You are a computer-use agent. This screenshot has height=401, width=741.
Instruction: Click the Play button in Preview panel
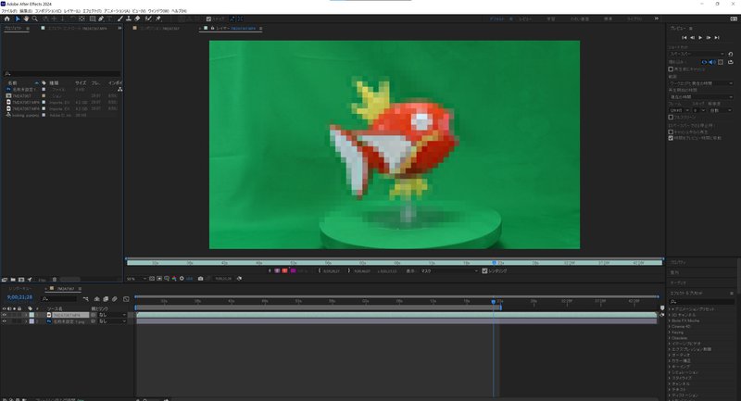tap(700, 37)
